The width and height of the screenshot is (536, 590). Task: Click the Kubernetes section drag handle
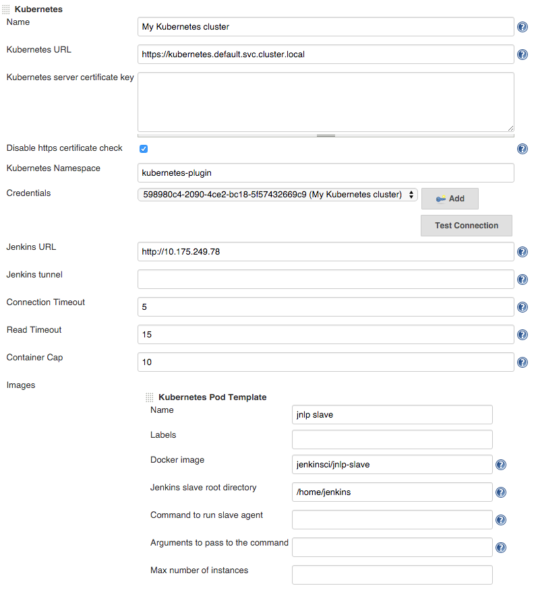(6, 9)
